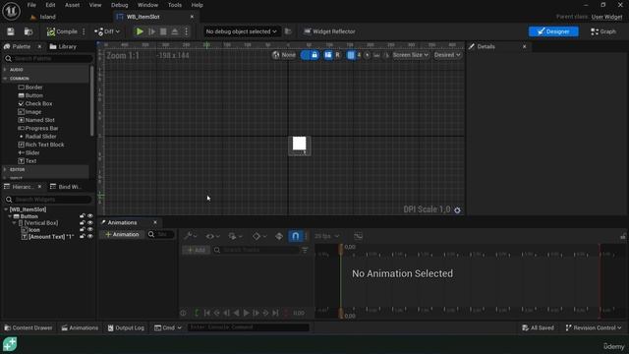Open the keyframe diamond options menu
The height and width of the screenshot is (354, 629).
(x=258, y=236)
